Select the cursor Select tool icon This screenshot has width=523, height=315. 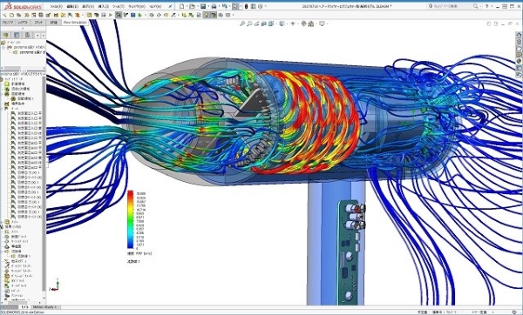(x=236, y=6)
